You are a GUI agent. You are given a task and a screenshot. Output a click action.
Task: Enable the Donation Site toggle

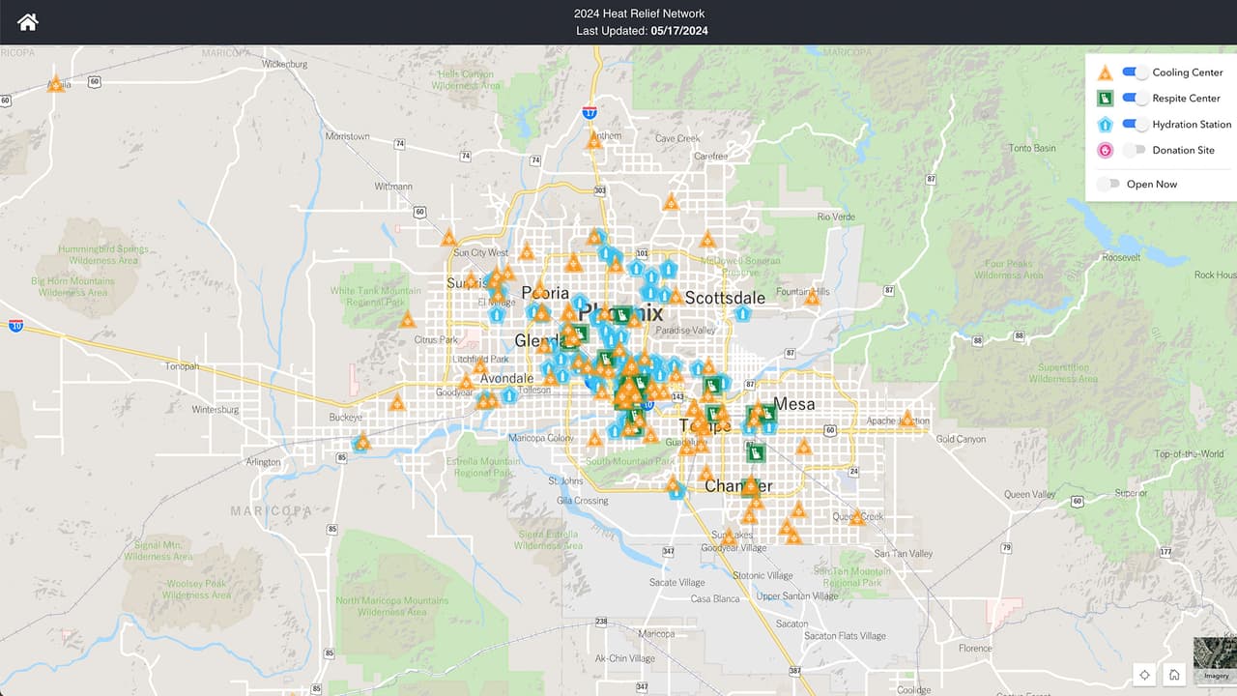pos(1136,151)
